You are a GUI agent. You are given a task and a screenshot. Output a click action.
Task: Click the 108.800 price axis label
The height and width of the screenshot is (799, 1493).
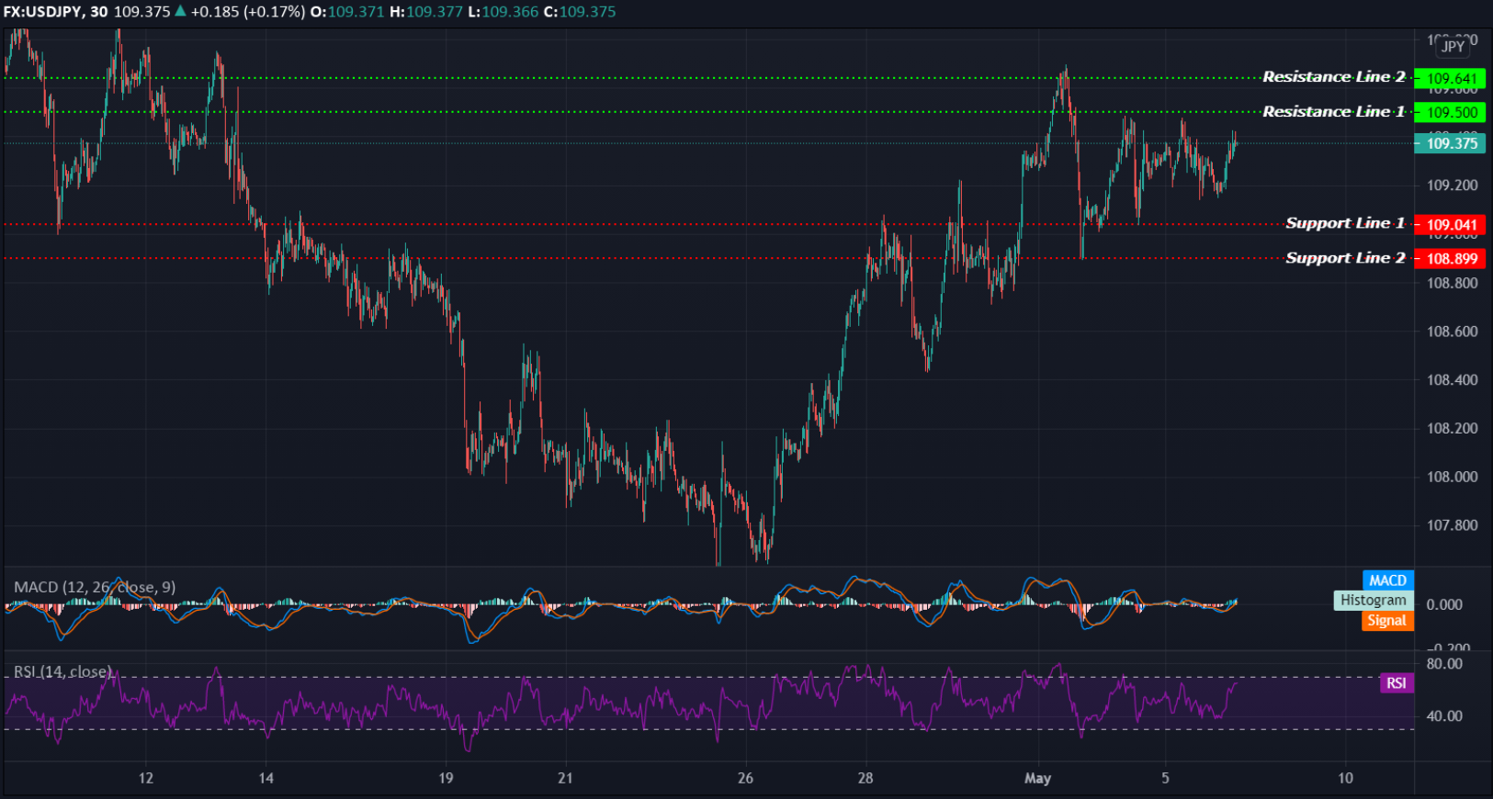click(1452, 283)
